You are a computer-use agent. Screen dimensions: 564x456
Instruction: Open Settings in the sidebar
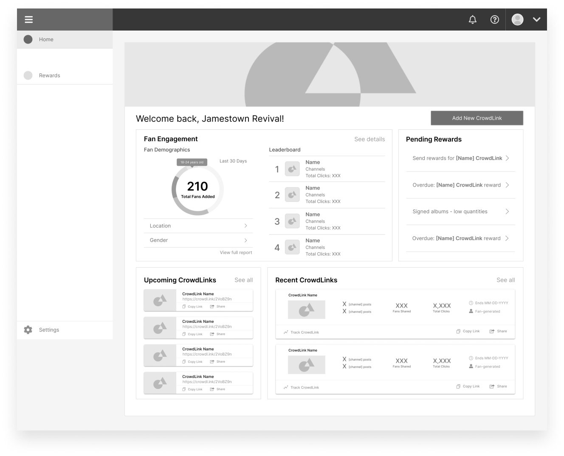65,330
